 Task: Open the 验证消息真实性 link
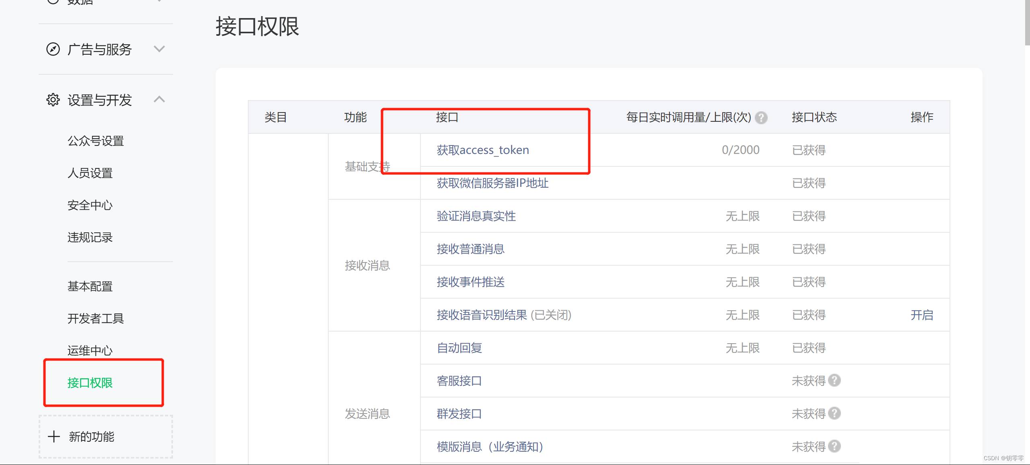(476, 216)
